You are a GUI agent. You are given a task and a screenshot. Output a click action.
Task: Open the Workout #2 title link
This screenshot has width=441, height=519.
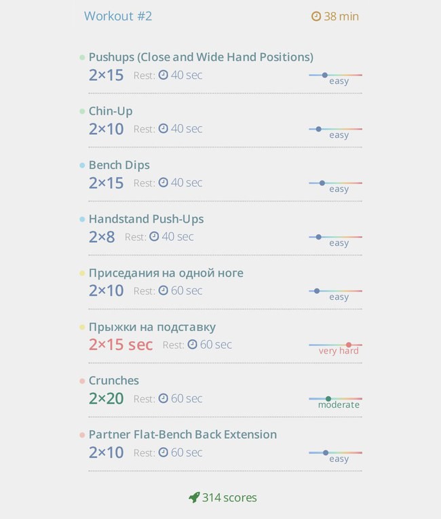coord(118,16)
